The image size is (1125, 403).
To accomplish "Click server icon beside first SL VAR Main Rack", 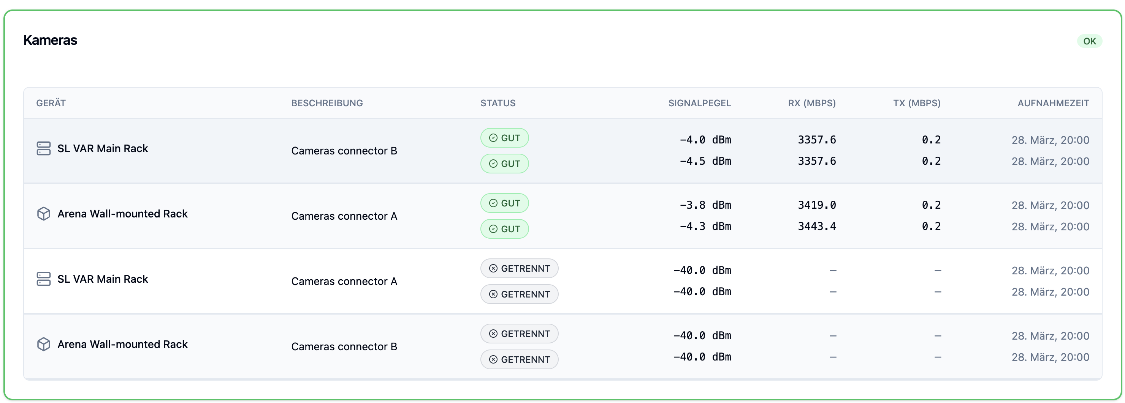I will tap(44, 148).
